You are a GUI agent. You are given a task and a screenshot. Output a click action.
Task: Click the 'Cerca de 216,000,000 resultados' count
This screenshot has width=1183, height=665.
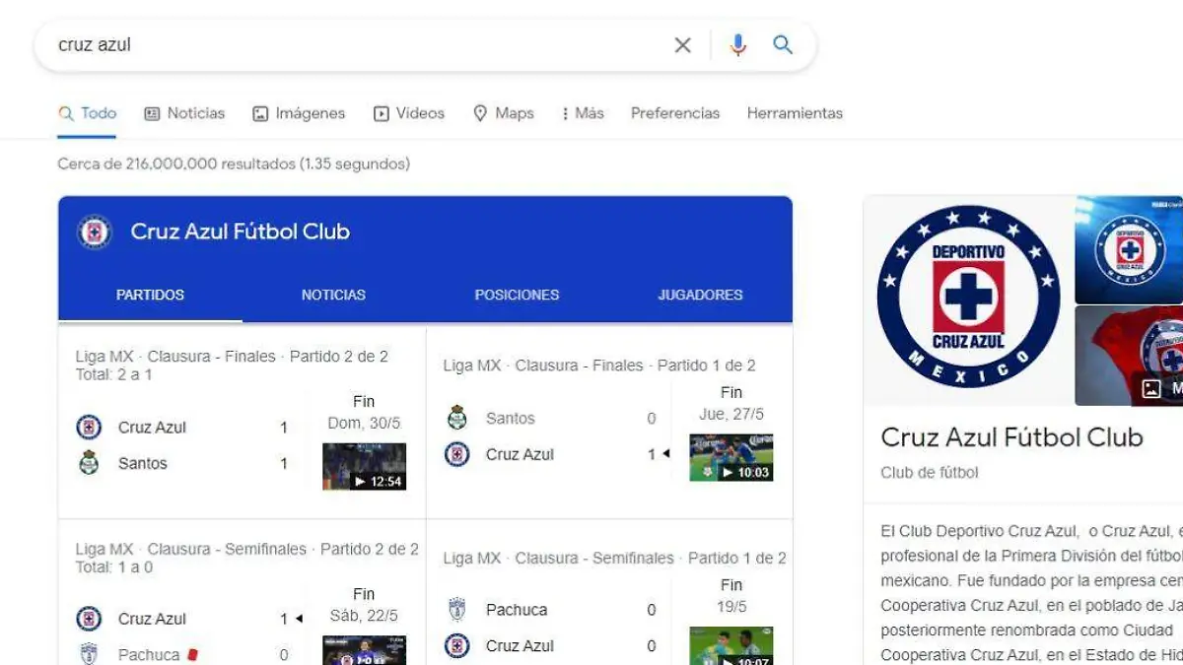pos(234,165)
